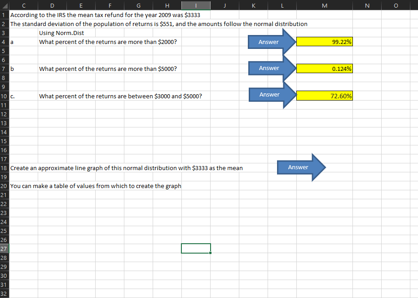Select the yellow cell showing 0.124%
This screenshot has height=298, width=418.
[x=324, y=68]
